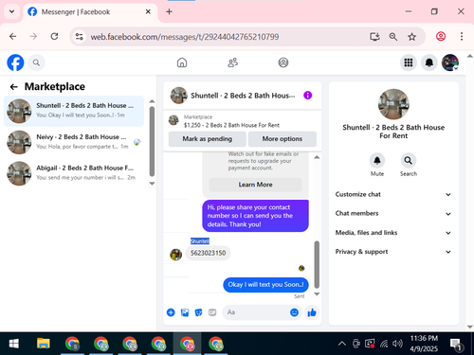
Task: Open the emoji picker smiley icon
Action: point(294,312)
